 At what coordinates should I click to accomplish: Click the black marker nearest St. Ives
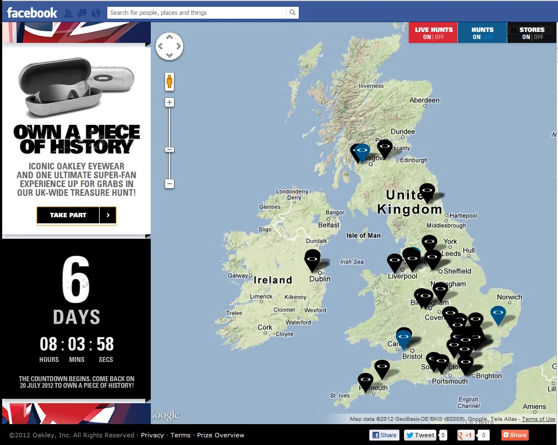click(365, 382)
